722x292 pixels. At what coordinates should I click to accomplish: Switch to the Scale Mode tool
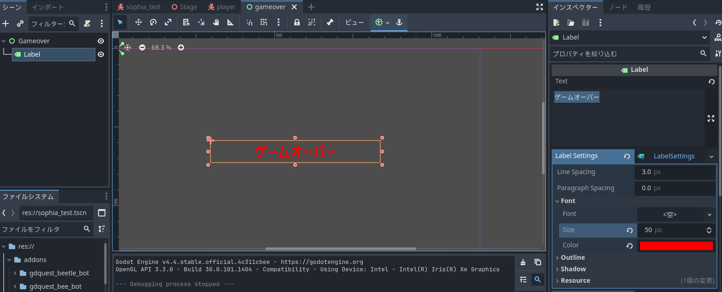(168, 22)
